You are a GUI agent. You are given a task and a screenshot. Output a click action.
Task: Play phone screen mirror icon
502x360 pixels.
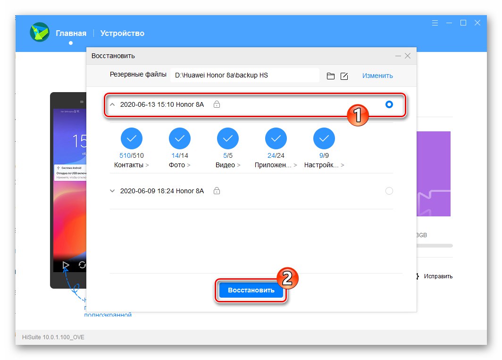(66, 265)
